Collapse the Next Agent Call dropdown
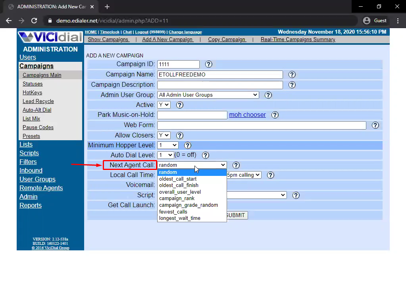The height and width of the screenshot is (288, 406). tap(192, 165)
